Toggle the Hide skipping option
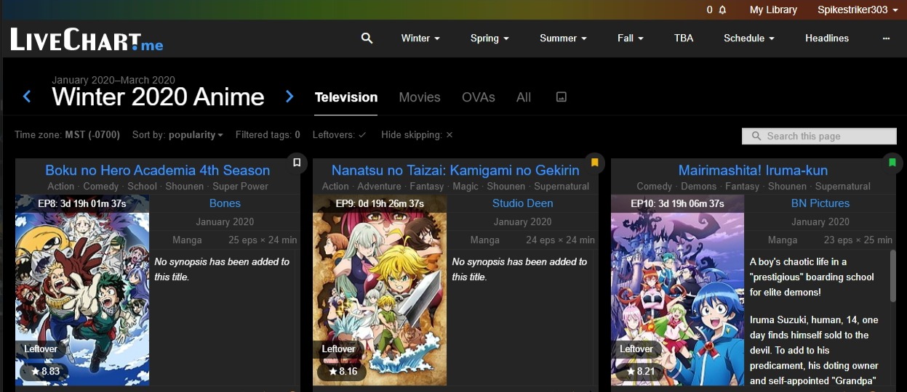This screenshot has width=907, height=392. point(417,135)
